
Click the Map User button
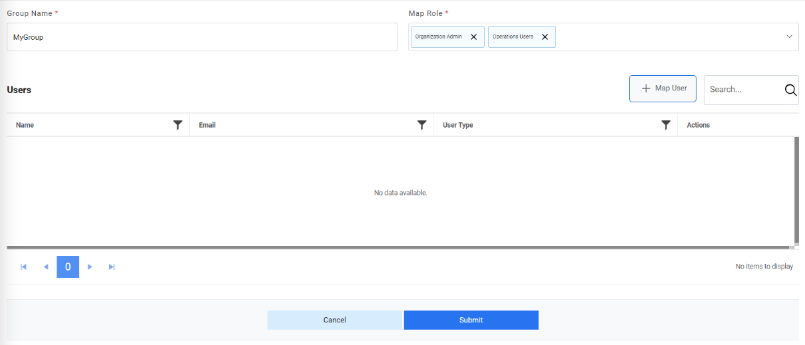[x=663, y=88]
